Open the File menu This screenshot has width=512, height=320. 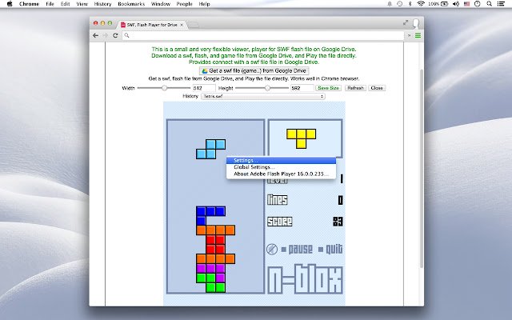(x=50, y=4)
